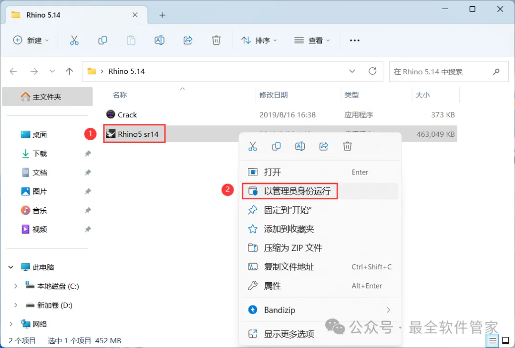Add a new tab with plus button
This screenshot has width=515, height=348.
click(x=162, y=15)
